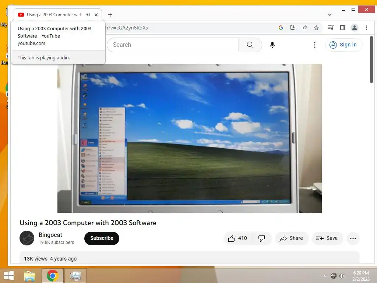Click inside the YouTube Search field

(173, 45)
